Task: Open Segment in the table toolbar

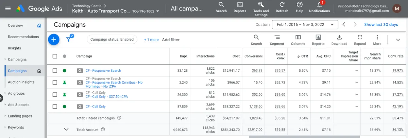Action: click(x=277, y=40)
